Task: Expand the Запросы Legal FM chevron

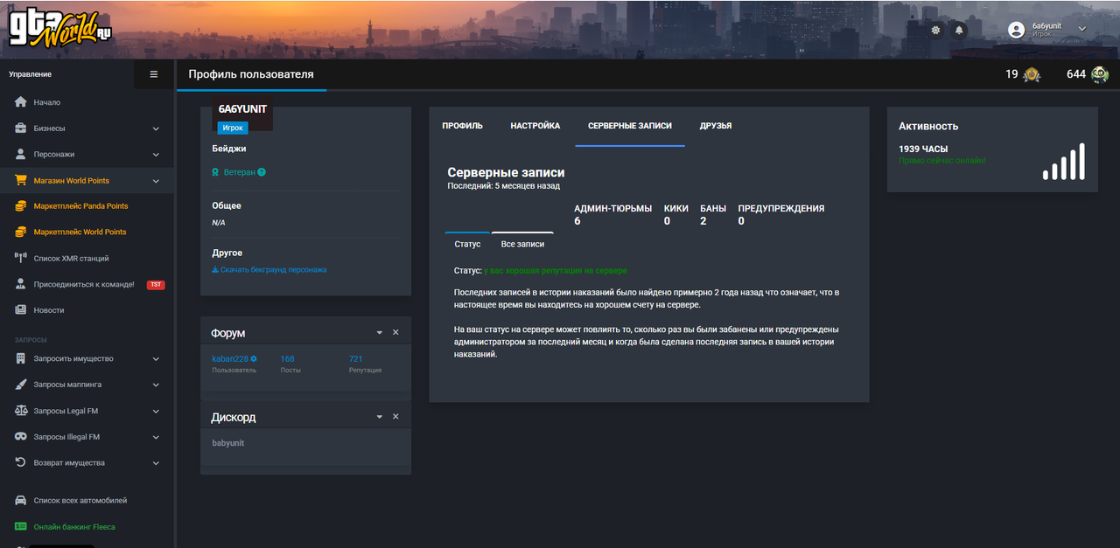Action: 156,411
